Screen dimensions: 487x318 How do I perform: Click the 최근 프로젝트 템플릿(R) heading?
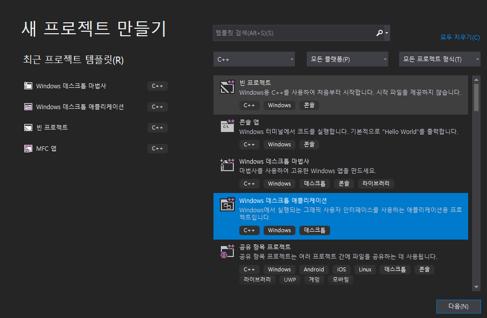click(73, 59)
